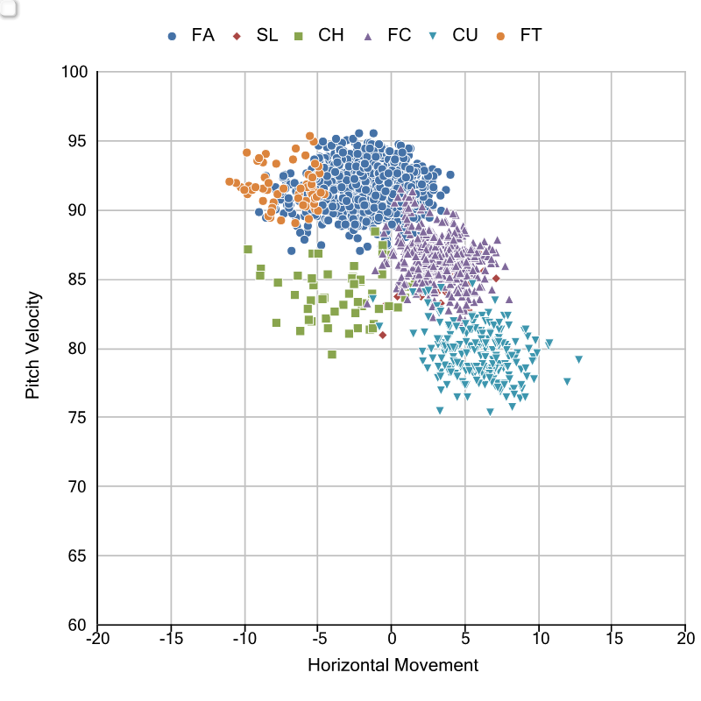The image size is (701, 701).
Task: Select the rightmost red diamond data point
Action: pyautogui.click(x=496, y=279)
